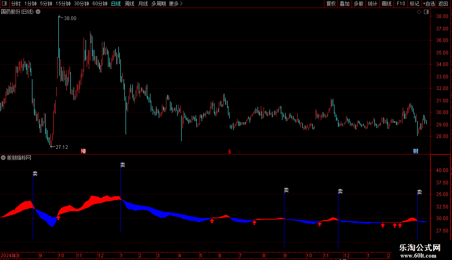
Task: Switch to 分时 intraday view
Action: [16, 4]
